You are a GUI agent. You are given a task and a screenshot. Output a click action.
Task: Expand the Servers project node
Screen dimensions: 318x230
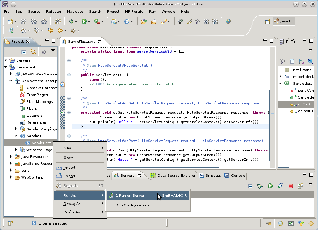click(6, 60)
